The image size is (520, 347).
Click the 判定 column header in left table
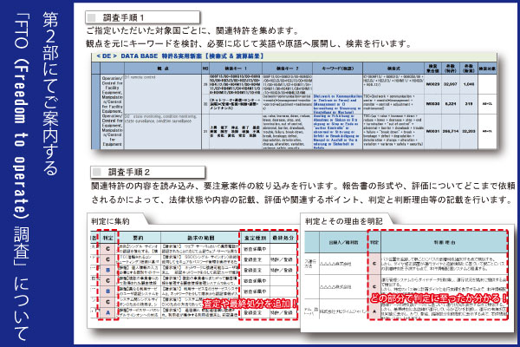pos(107,234)
